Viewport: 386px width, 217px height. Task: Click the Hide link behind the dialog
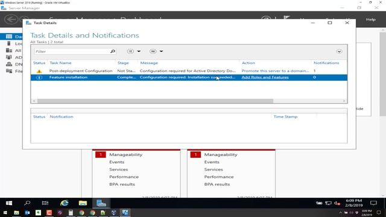359,108
